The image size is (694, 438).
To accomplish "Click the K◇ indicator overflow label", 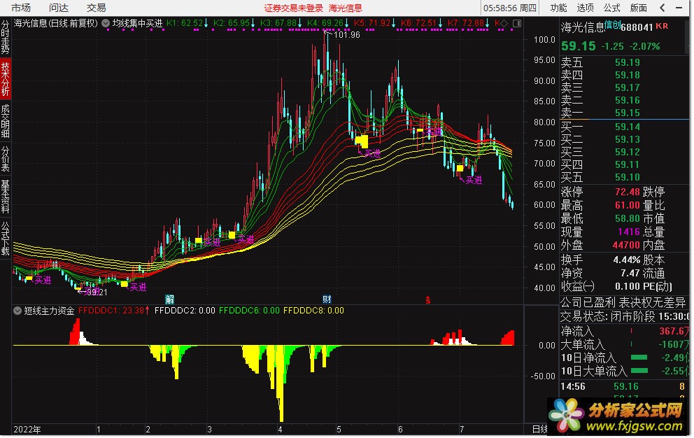I will [x=501, y=23].
